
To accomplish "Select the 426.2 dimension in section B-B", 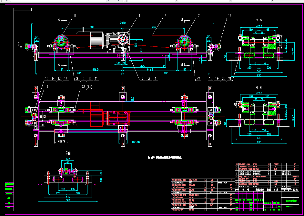I will [259, 93].
